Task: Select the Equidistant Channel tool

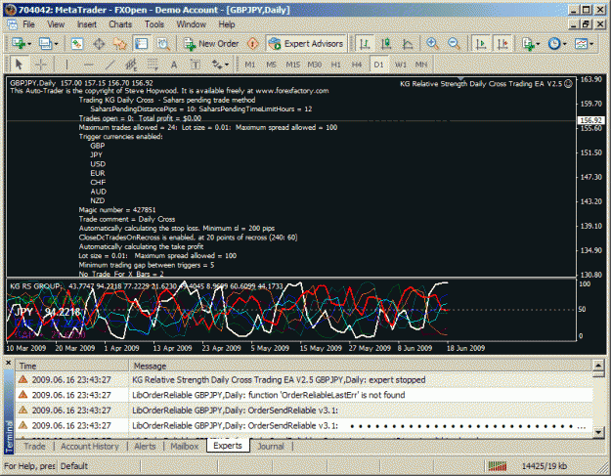Action: pyautogui.click(x=131, y=65)
